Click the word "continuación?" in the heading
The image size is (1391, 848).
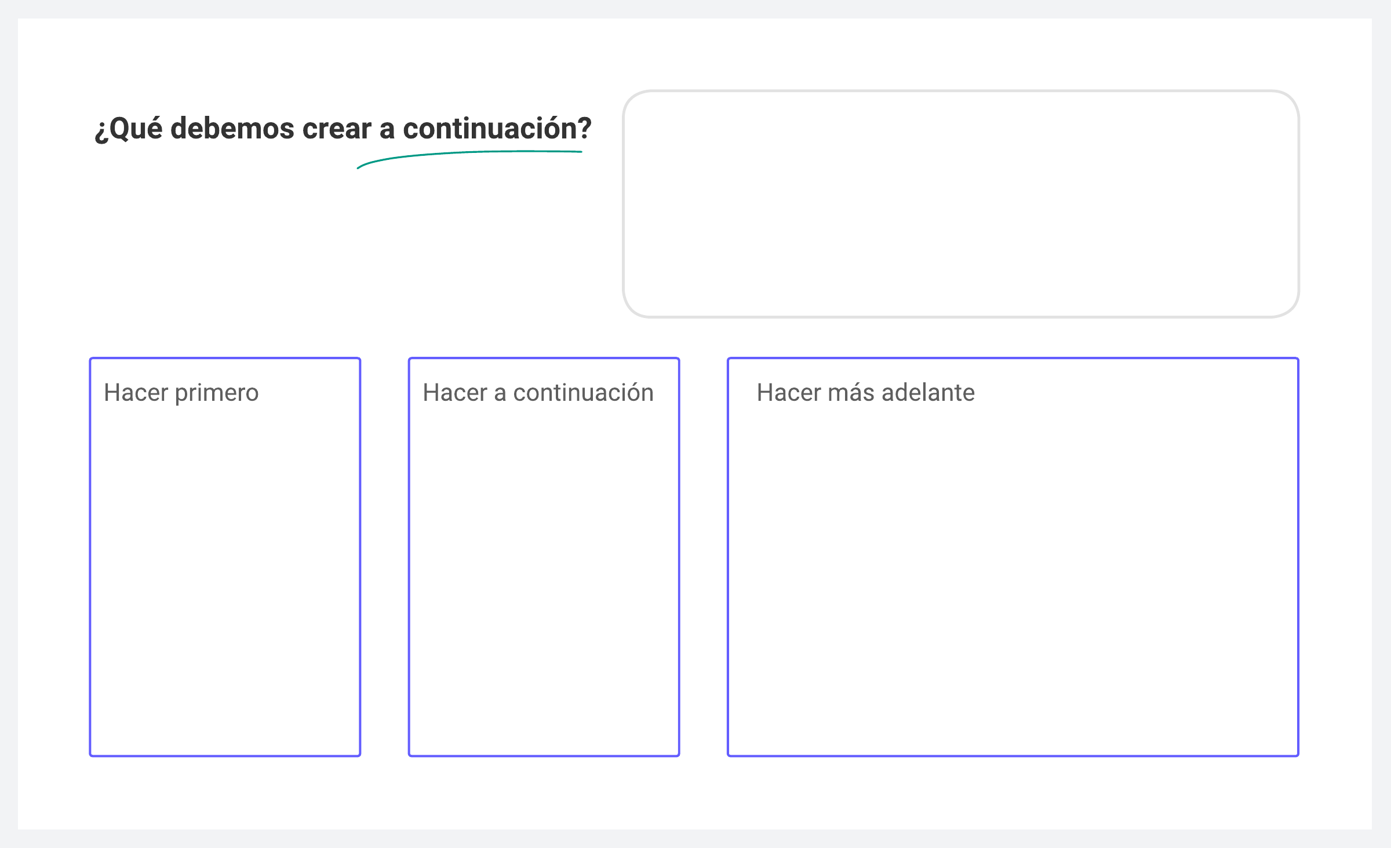[x=497, y=129]
